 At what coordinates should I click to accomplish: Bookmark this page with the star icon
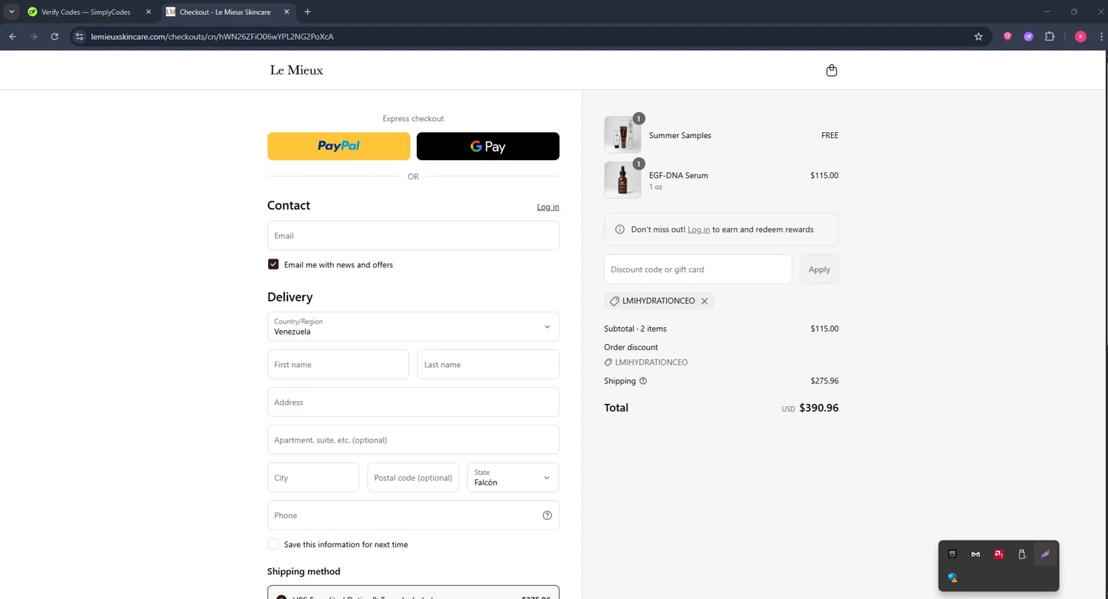point(979,36)
